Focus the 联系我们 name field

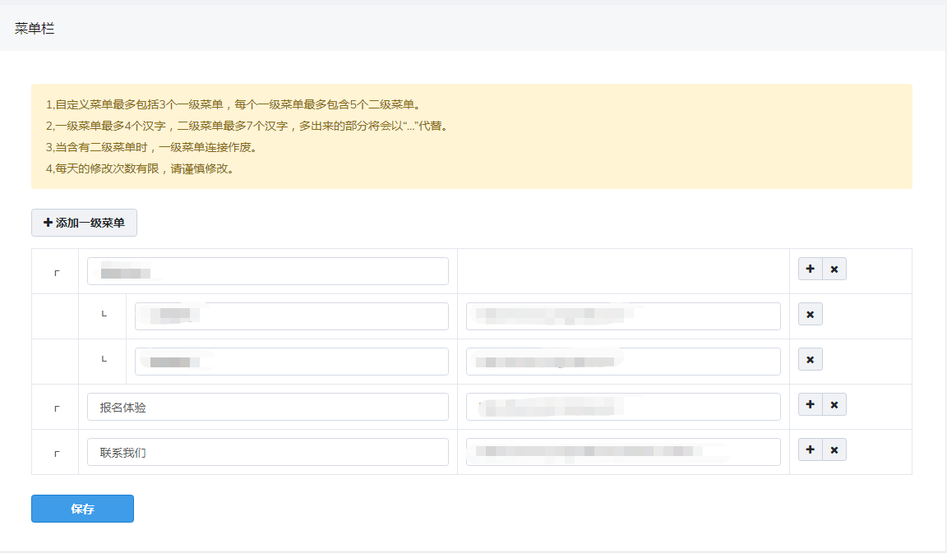coord(267,452)
